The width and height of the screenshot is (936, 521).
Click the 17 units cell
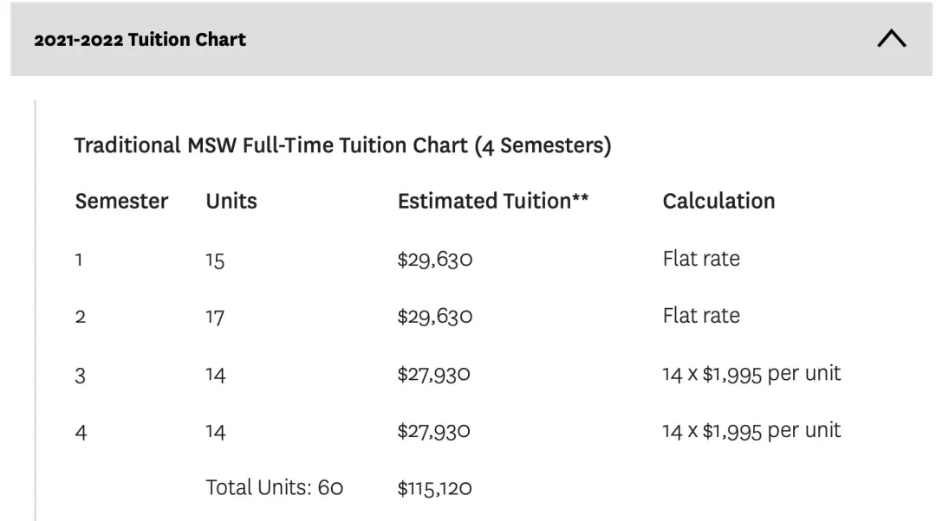(x=215, y=317)
